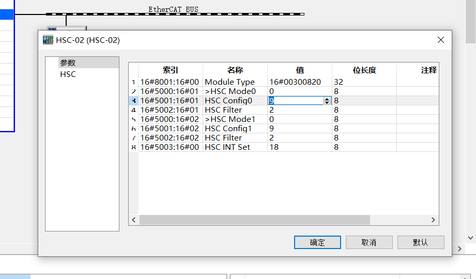The width and height of the screenshot is (476, 279).
Task: Click the >HSC Mode1 name cell
Action: pyautogui.click(x=235, y=119)
